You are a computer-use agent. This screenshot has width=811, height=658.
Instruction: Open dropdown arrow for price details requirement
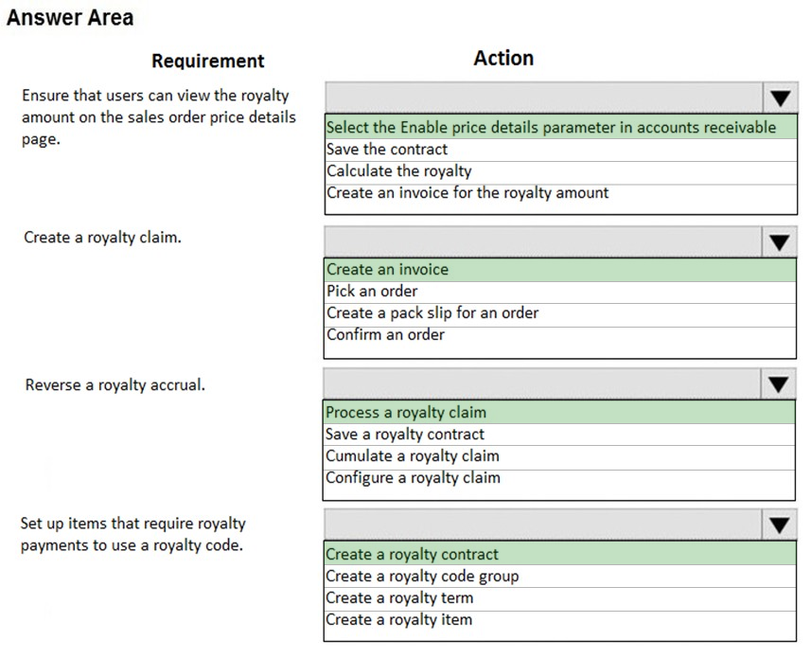point(780,98)
